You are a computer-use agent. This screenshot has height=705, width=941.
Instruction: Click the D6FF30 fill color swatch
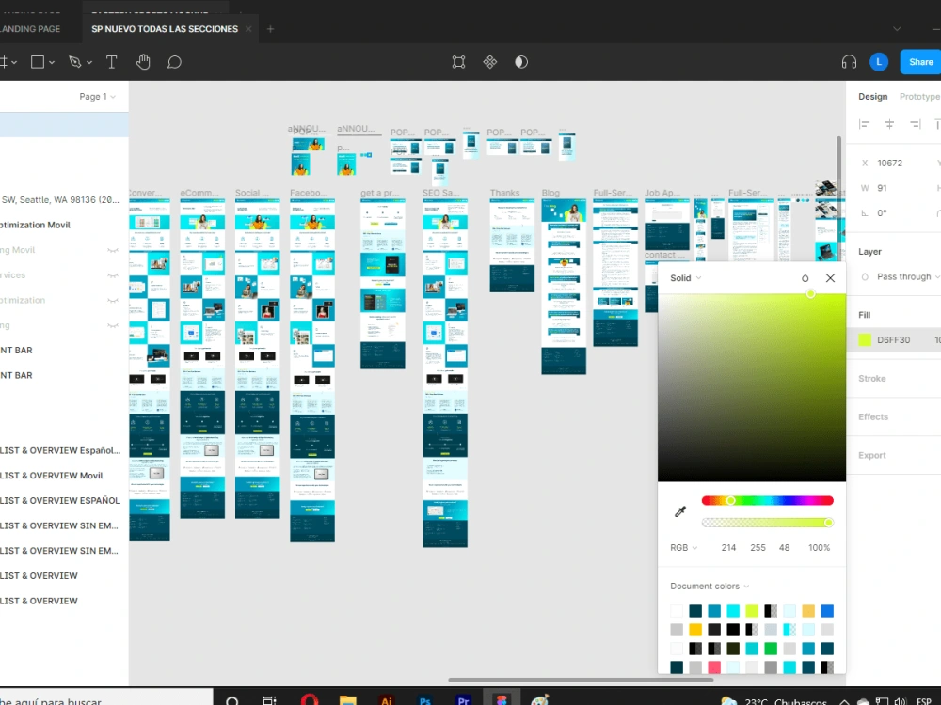pyautogui.click(x=865, y=340)
